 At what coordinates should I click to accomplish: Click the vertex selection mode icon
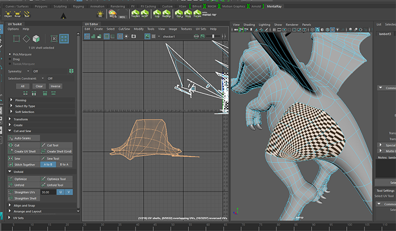pyautogui.click(x=16, y=38)
